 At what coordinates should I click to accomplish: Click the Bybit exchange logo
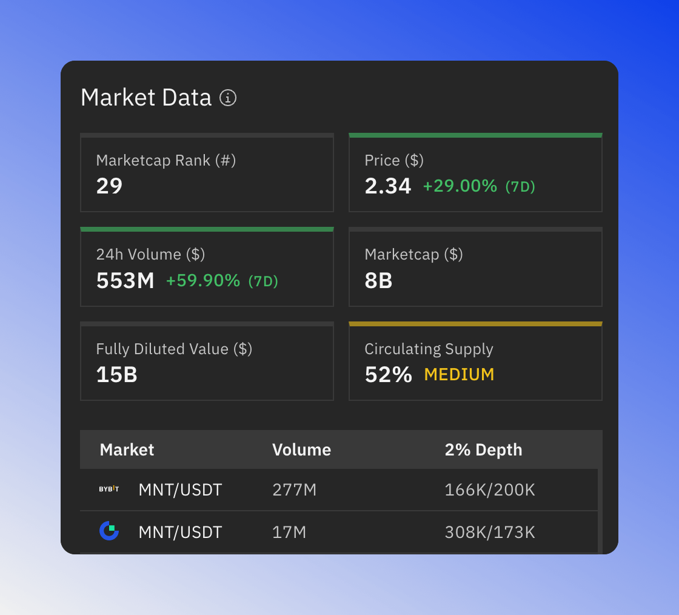109,489
